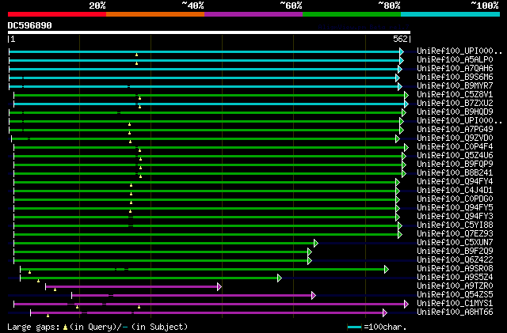Click the red 20% identity legend segment
The height and width of the screenshot is (333, 507).
[x=57, y=14]
